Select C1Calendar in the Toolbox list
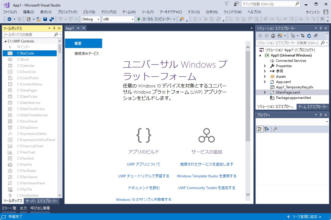The image size is (331, 220). [26, 66]
